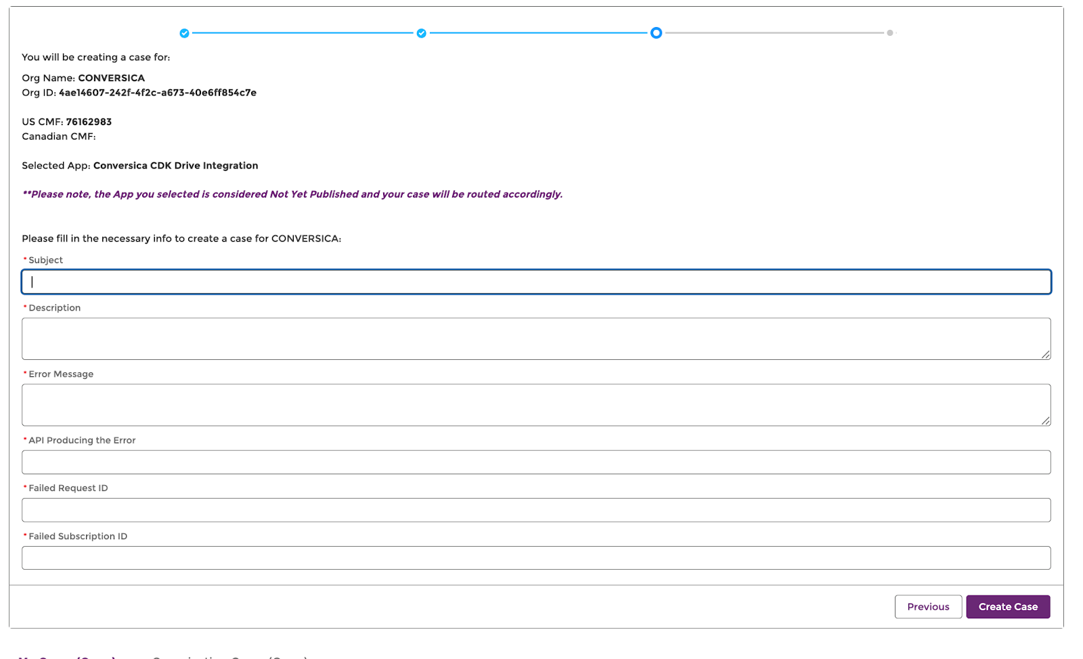1083x659 pixels.
Task: Click the US CMF number 76162983
Action: 89,122
